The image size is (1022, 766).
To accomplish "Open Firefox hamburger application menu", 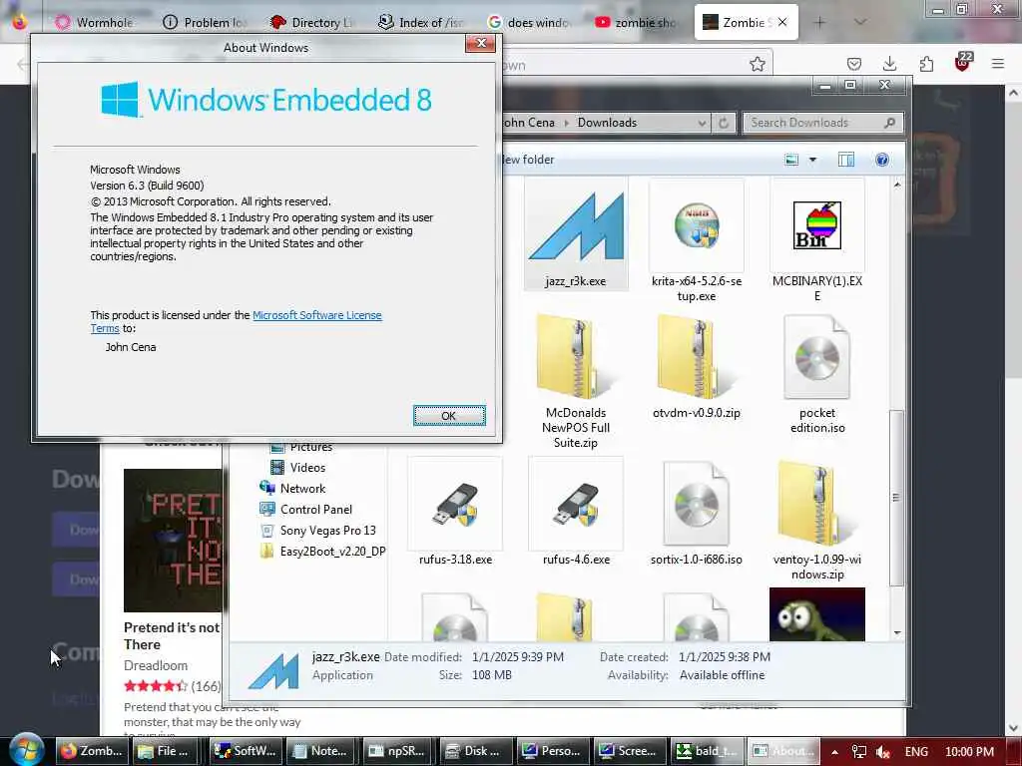I will (x=998, y=64).
